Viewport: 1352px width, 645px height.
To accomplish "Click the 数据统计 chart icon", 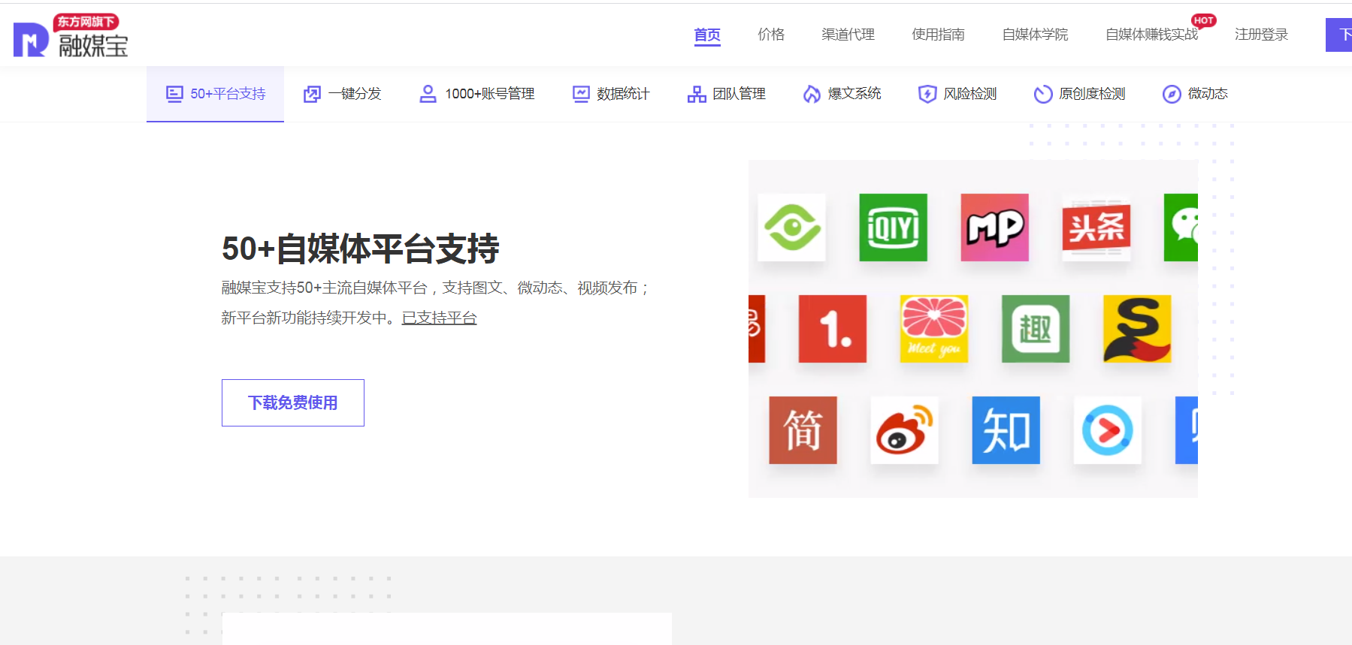I will [581, 94].
